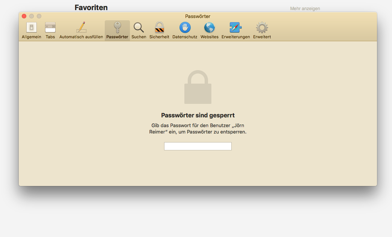392x237 pixels.
Task: Select the Passwörter key icon
Action: [x=117, y=30]
